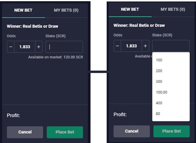
Task: Click Place Bet in the left panel
Action: [65, 132]
